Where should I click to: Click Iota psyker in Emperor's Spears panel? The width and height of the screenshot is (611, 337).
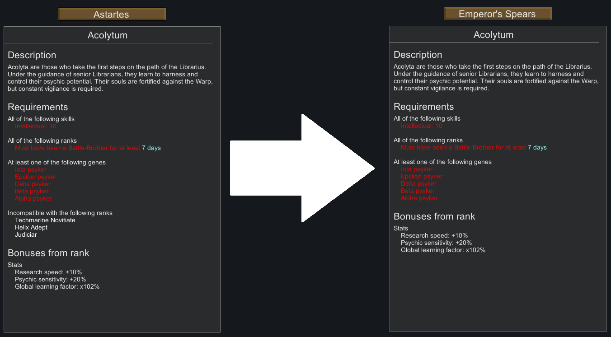pyautogui.click(x=417, y=169)
